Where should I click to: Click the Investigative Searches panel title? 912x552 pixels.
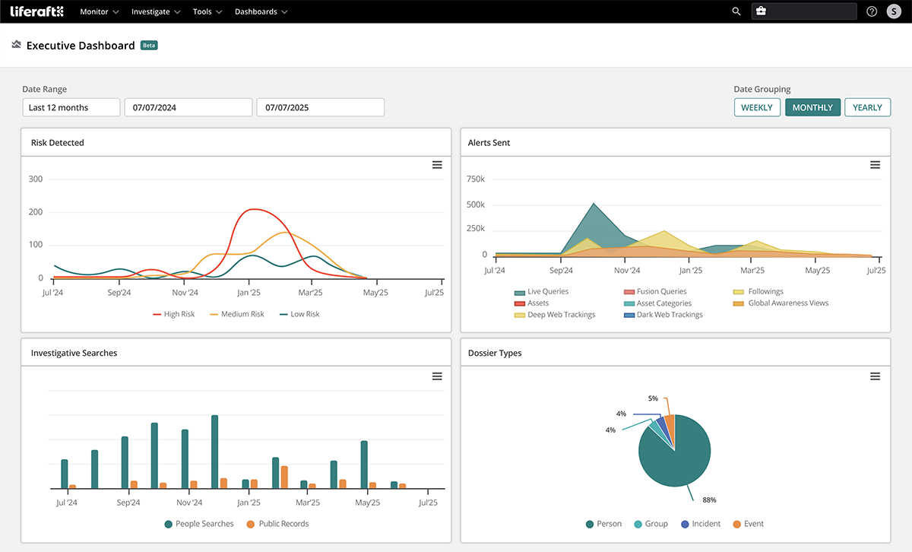click(74, 353)
